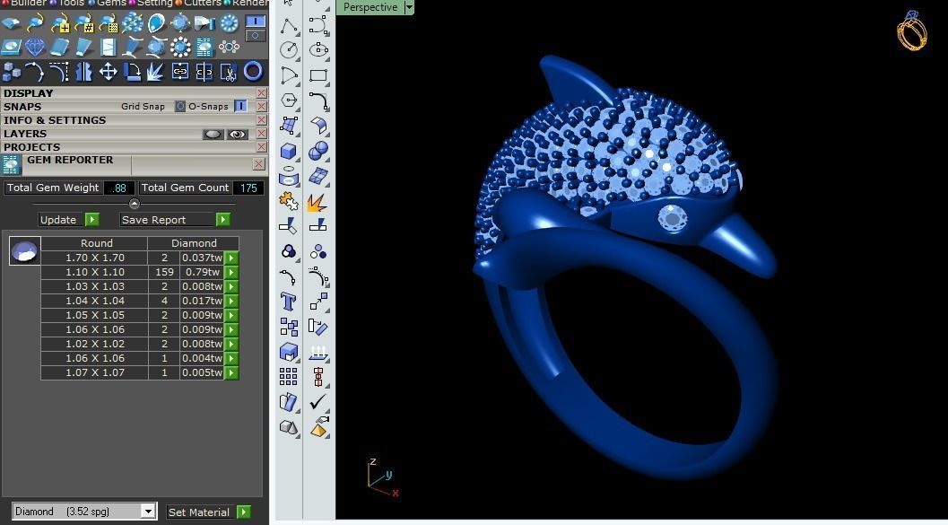Select the Rectangular Array grid tool

click(x=289, y=376)
